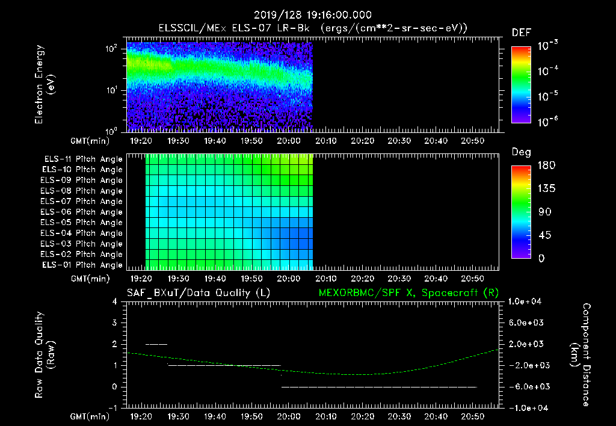Click 19:50 tick under the pitch angle panel
This screenshot has height=426, width=616.
click(x=252, y=279)
